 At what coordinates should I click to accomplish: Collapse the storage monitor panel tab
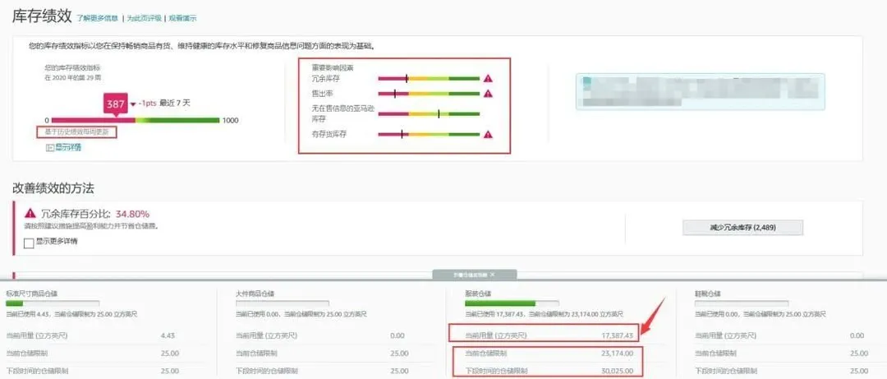pos(474,275)
